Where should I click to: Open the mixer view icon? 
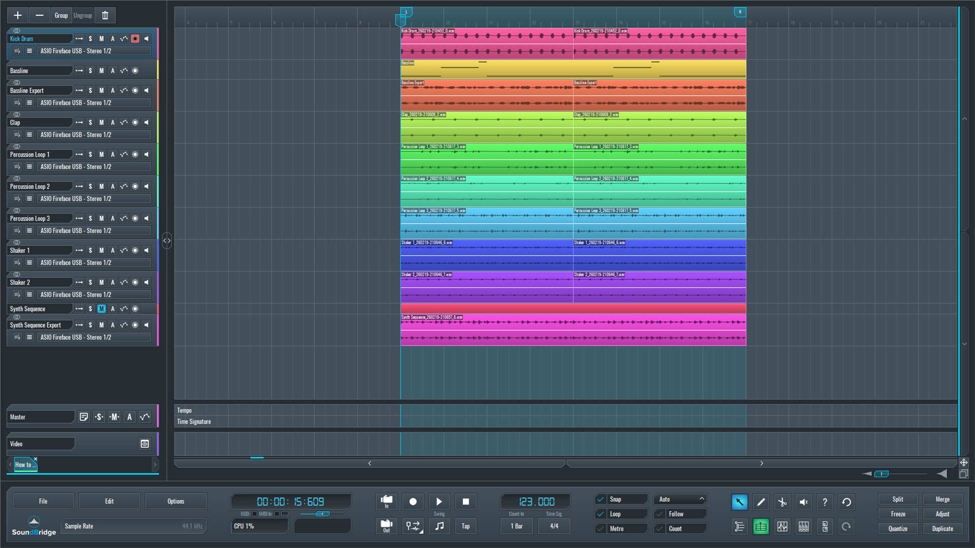point(803,527)
